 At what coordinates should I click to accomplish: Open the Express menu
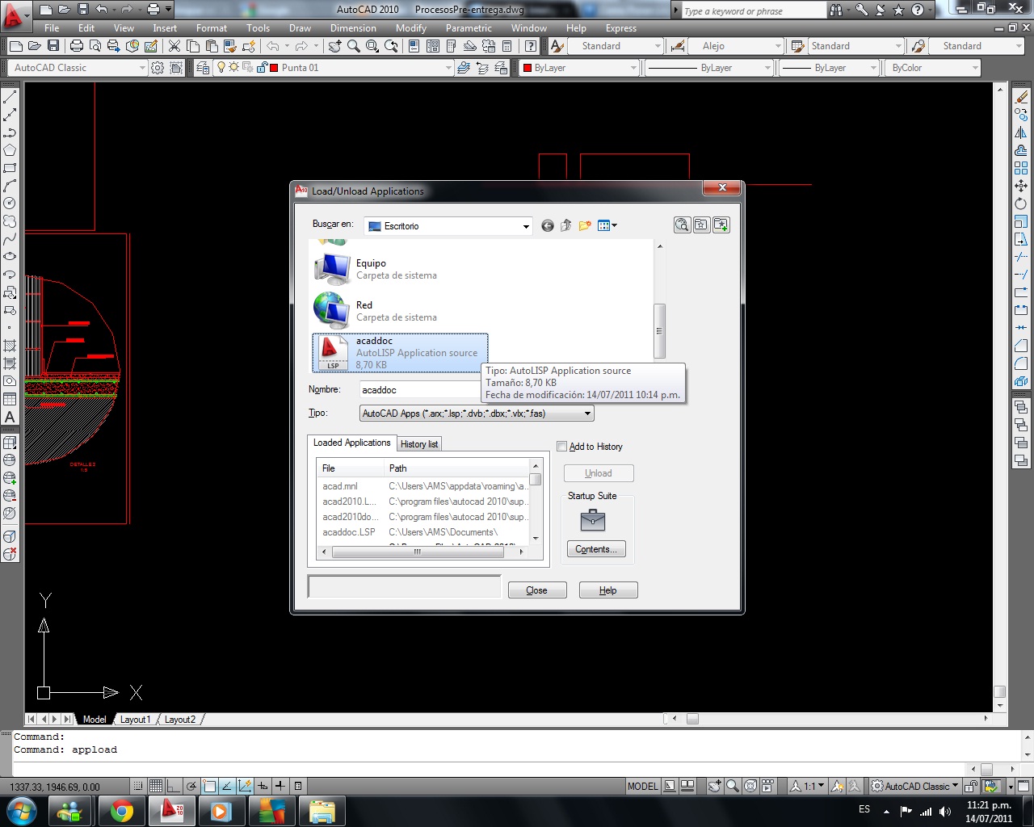click(621, 28)
